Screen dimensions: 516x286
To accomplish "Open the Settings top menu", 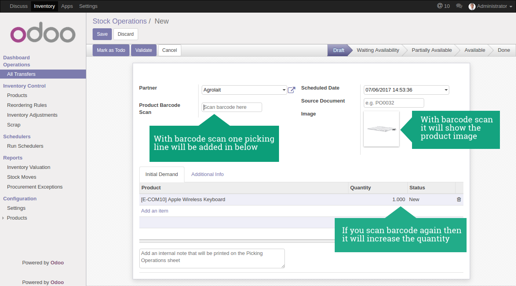I will [x=88, y=6].
